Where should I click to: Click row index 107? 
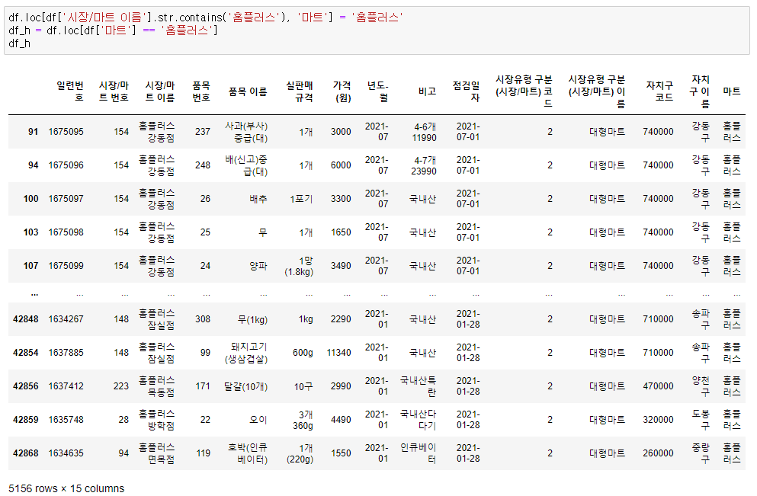point(31,266)
